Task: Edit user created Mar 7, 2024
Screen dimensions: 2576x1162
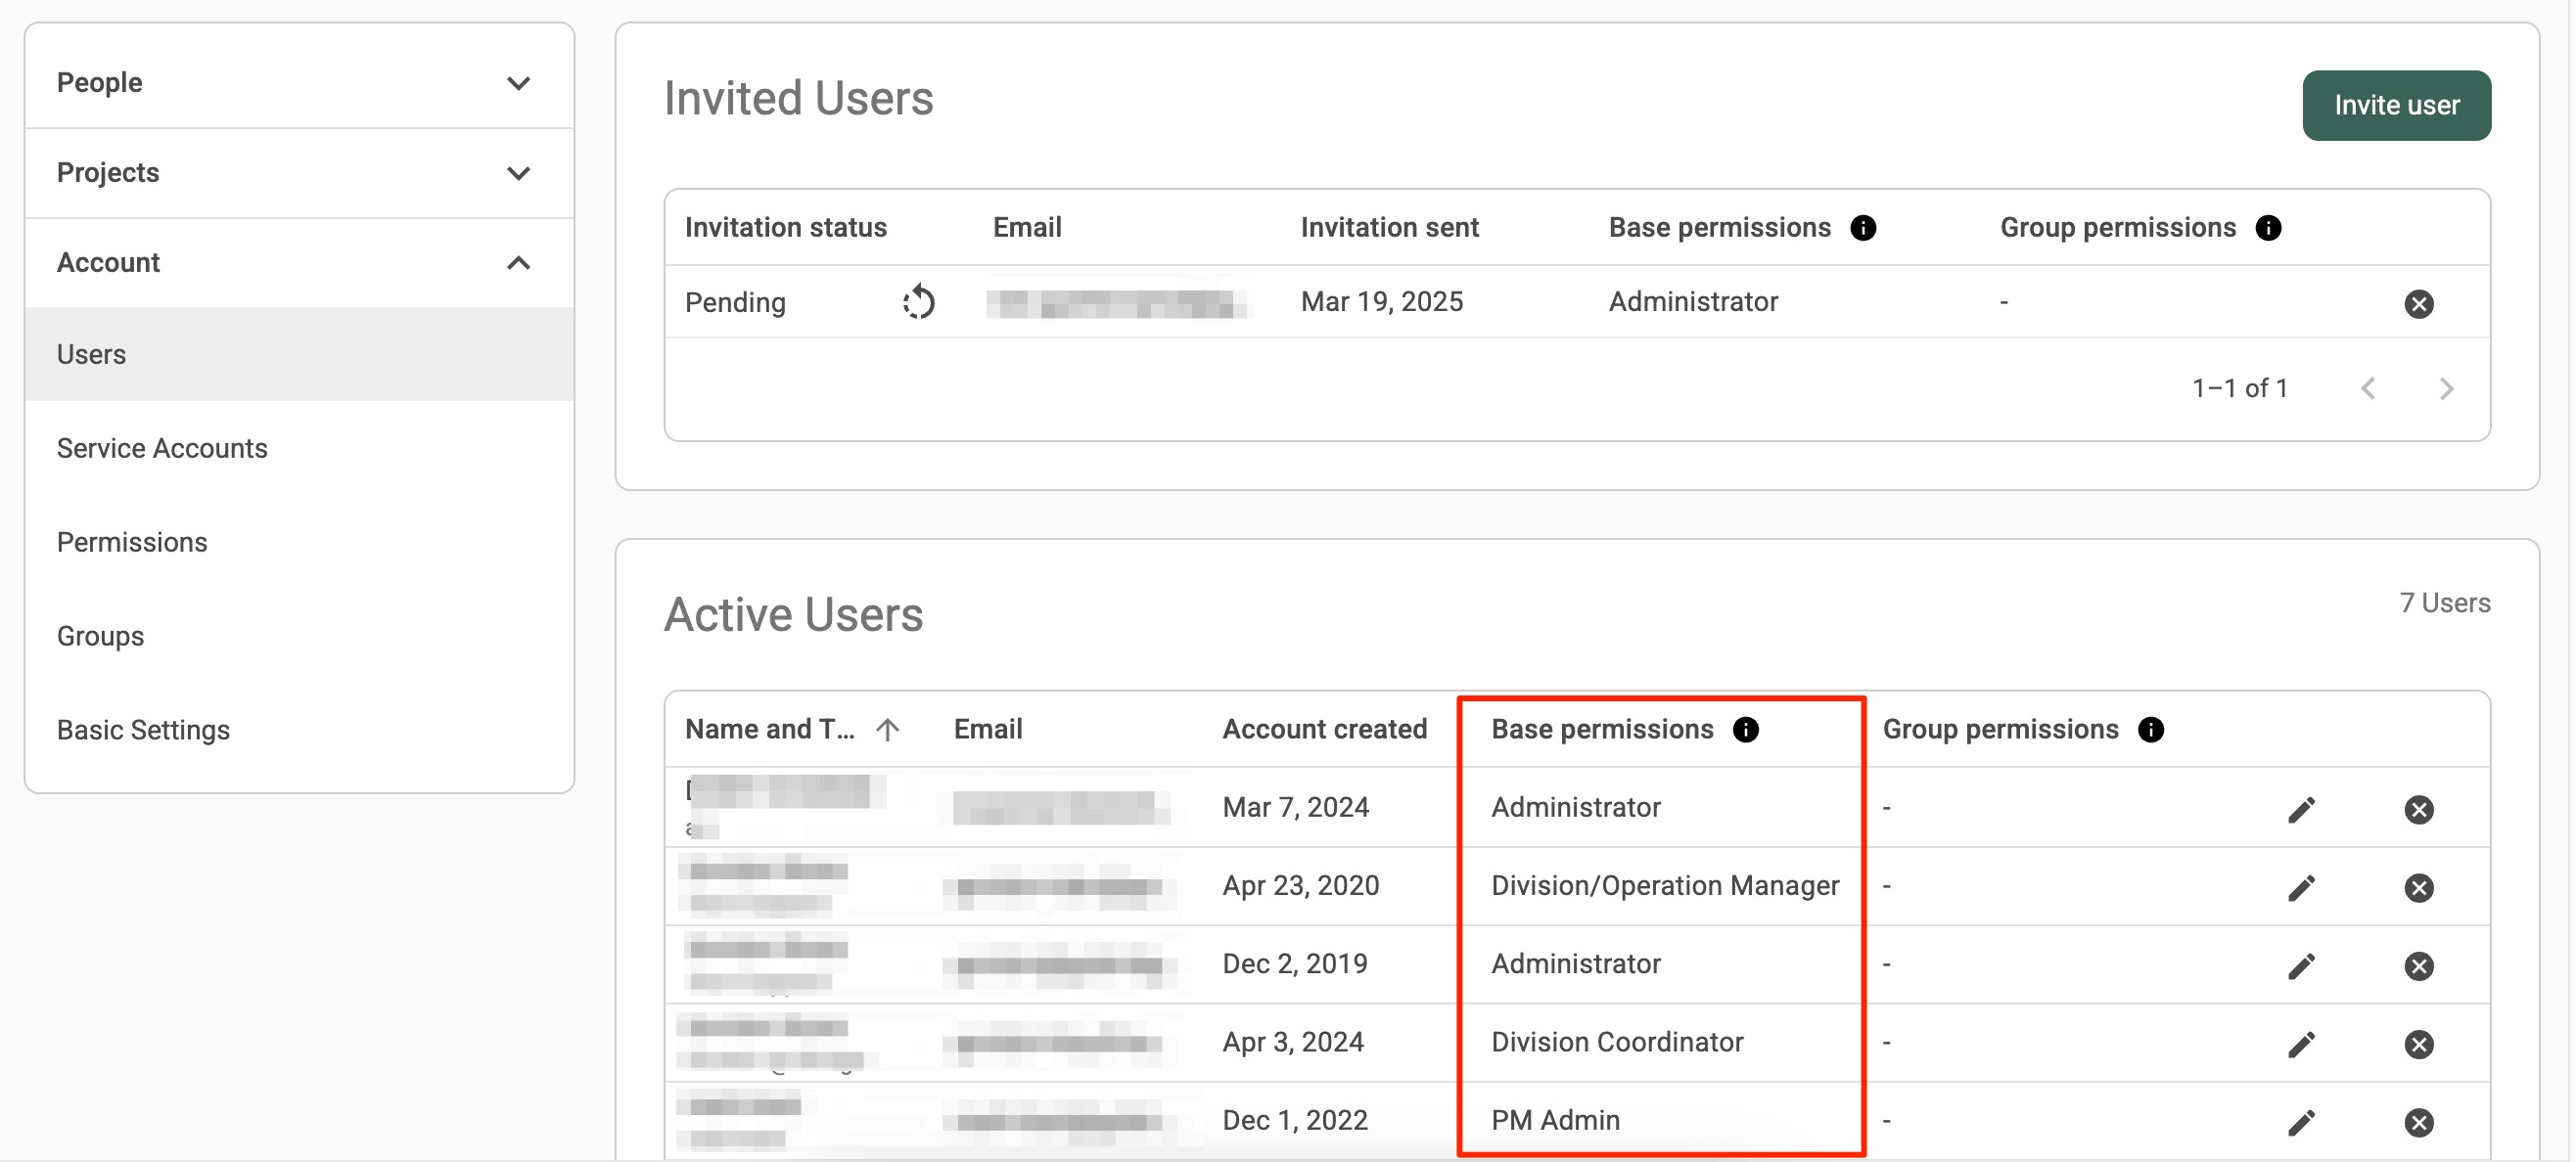Action: tap(2301, 808)
